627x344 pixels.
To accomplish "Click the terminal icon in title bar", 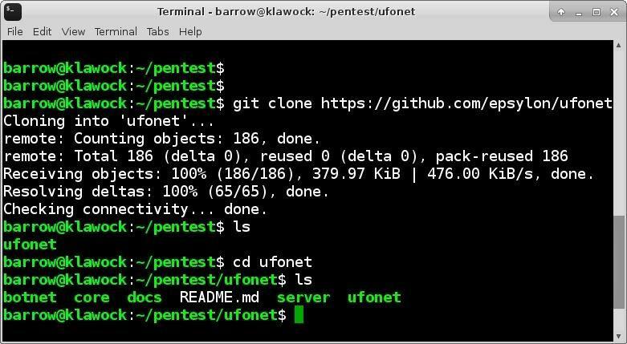I will pyautogui.click(x=13, y=11).
